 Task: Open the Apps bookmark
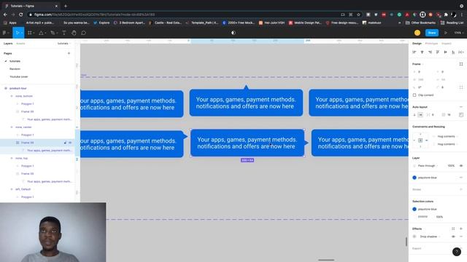(x=10, y=23)
